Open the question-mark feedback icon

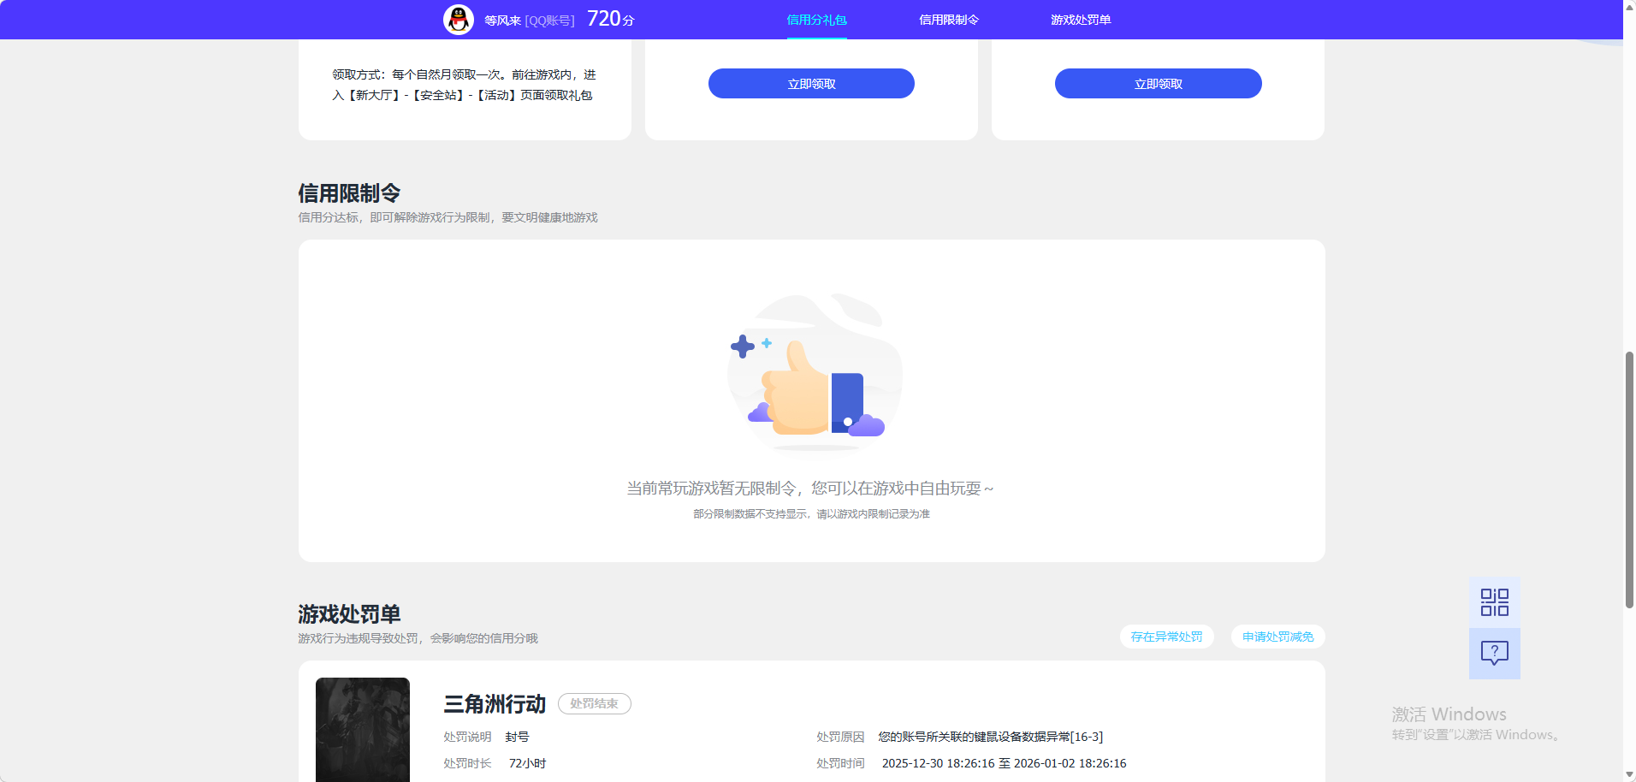(x=1494, y=654)
